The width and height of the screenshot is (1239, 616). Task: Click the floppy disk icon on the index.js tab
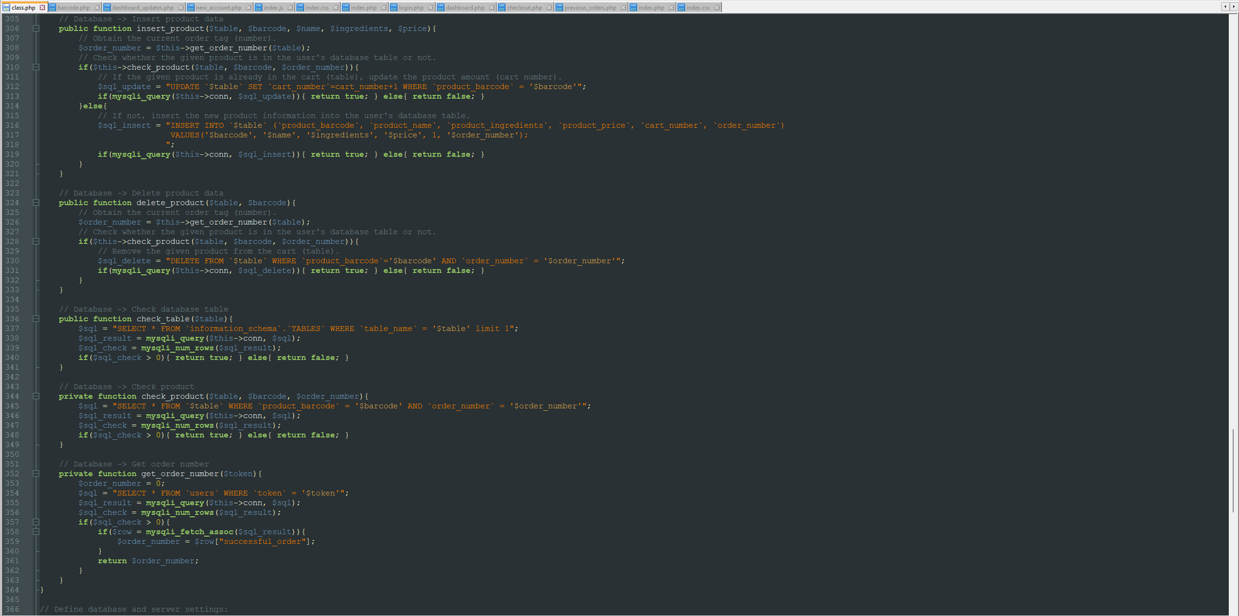coord(260,7)
